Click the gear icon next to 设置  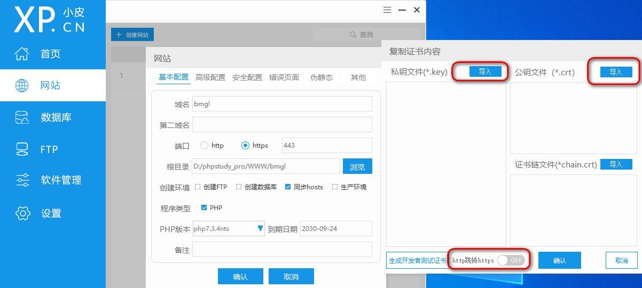[x=22, y=213]
